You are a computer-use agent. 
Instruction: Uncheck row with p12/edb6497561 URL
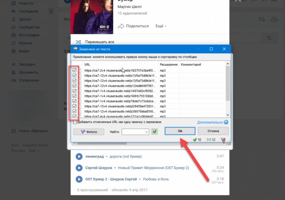click(x=74, y=86)
